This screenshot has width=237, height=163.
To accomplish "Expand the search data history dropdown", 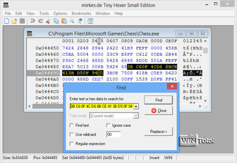I will click(136, 106).
